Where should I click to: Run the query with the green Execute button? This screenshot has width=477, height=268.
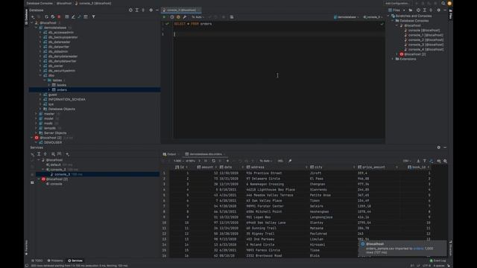coord(165,17)
